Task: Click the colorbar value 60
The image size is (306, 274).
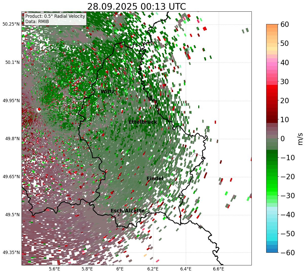Action: 284,24
